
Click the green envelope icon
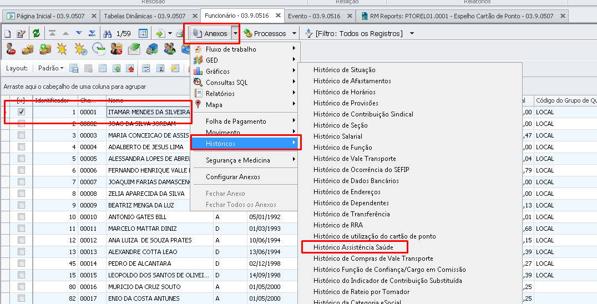click(134, 49)
